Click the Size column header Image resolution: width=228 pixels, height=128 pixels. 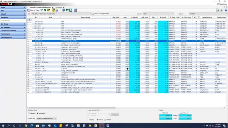50,17
